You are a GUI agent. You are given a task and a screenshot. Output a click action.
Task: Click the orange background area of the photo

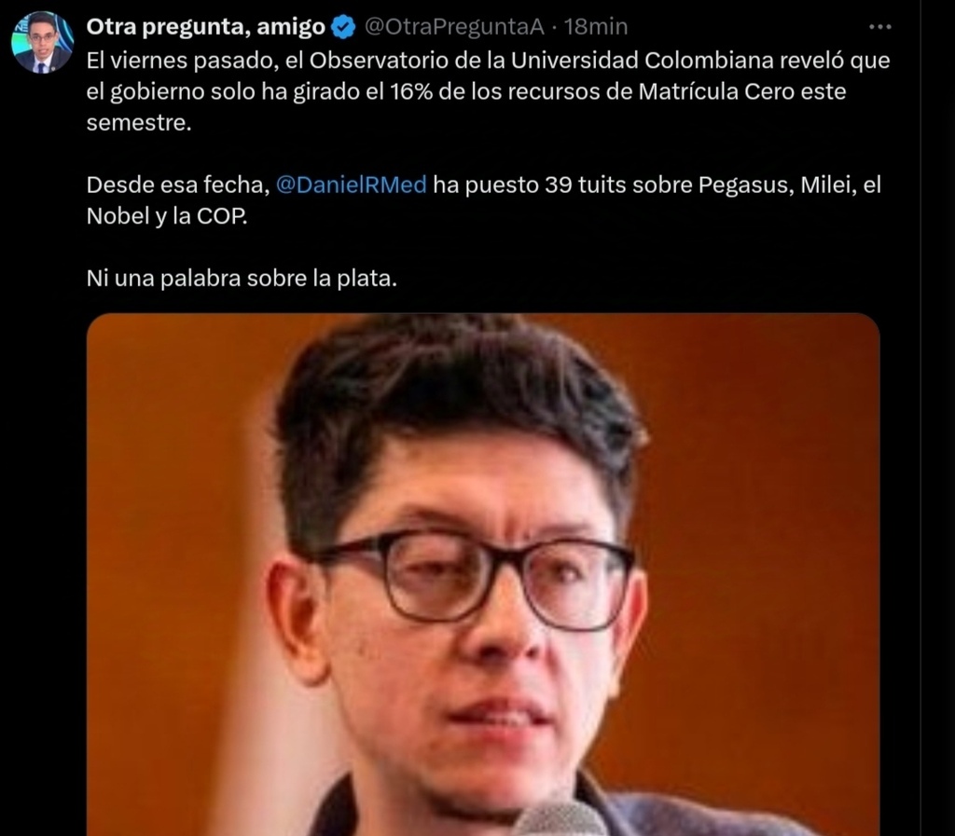761,487
